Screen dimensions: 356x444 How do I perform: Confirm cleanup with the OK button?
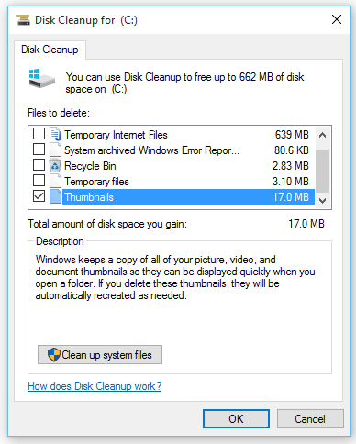point(236,419)
